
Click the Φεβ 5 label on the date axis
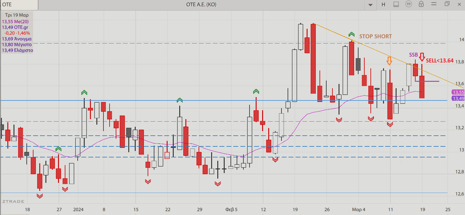tap(231, 209)
